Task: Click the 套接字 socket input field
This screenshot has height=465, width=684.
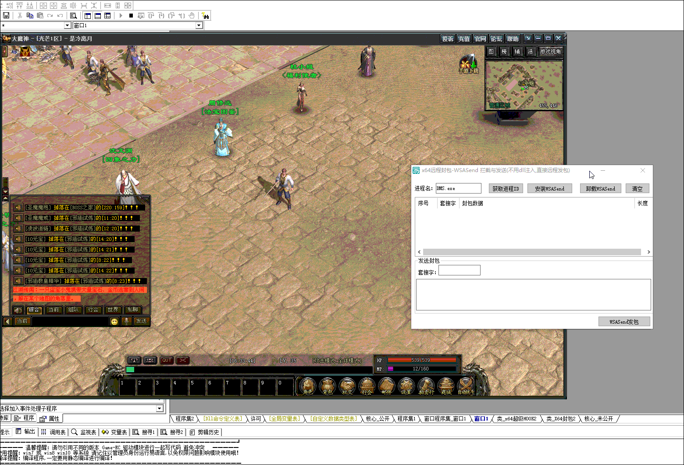Action: [x=459, y=270]
